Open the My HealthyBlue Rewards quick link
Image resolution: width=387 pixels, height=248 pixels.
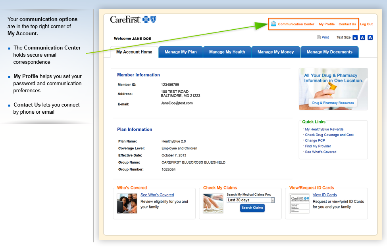[324, 129]
